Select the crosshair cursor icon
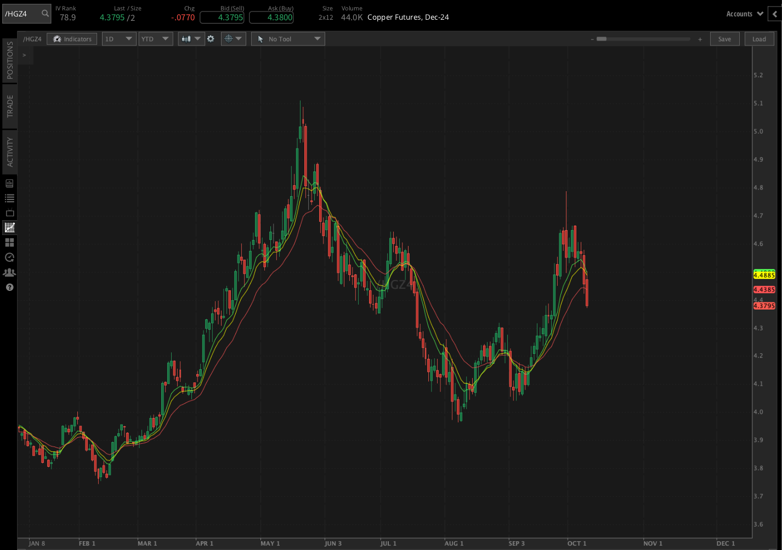Screen dimensions: 782x550 coord(230,39)
